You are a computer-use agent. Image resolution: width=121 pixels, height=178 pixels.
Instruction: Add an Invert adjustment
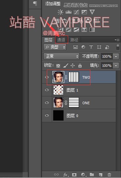click(x=61, y=30)
